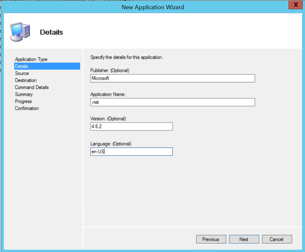
Task: Click the computer icon in wizard header
Action: (x=20, y=32)
